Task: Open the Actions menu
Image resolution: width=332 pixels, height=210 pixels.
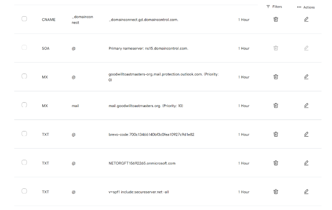Action: click(306, 7)
